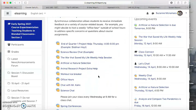196x110 pixels.
Task: Open End of Quarter 1 Project Help chat link
Action: tap(90, 45)
